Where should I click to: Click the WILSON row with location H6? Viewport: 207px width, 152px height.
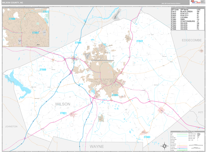pyautogui.click(x=187, y=23)
